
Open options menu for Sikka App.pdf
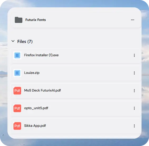click(x=134, y=126)
